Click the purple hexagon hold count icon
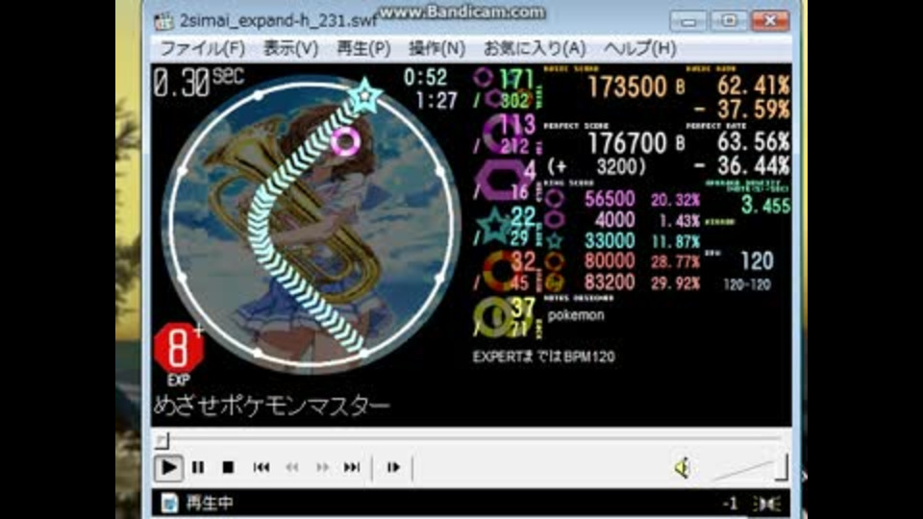923x519 pixels. [501, 180]
